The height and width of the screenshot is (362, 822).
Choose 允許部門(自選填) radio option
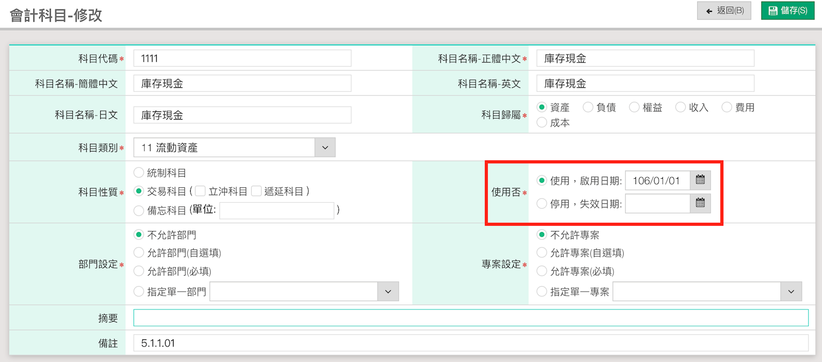point(138,253)
